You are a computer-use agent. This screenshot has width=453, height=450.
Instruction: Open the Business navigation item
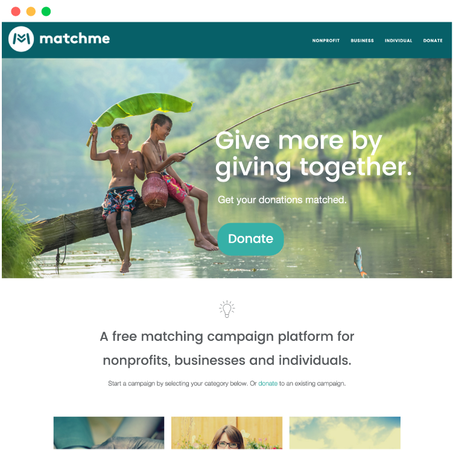[x=363, y=41]
